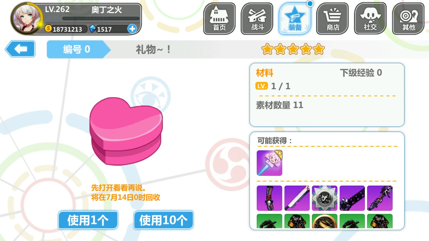This screenshot has width=429, height=241.
Task: Select the purple chainsaw weapon reward
Action: coord(352,198)
